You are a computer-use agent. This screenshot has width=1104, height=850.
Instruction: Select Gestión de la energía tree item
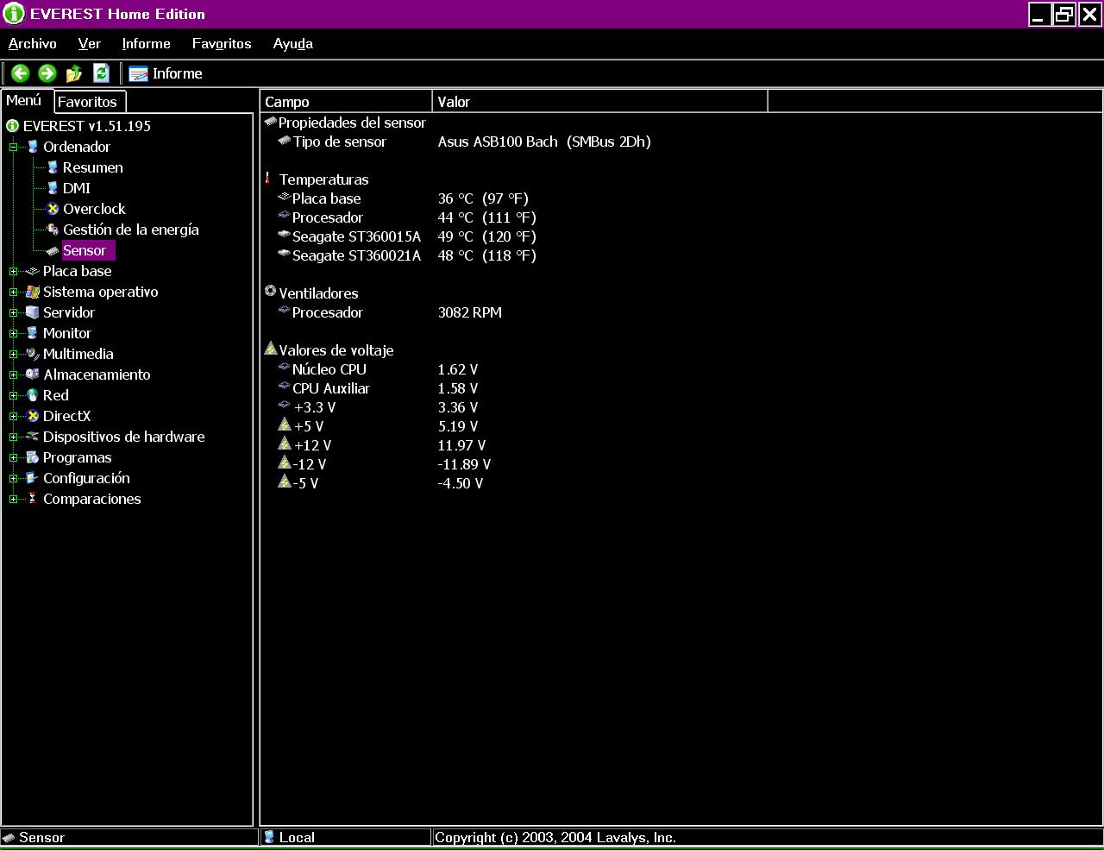click(x=130, y=230)
